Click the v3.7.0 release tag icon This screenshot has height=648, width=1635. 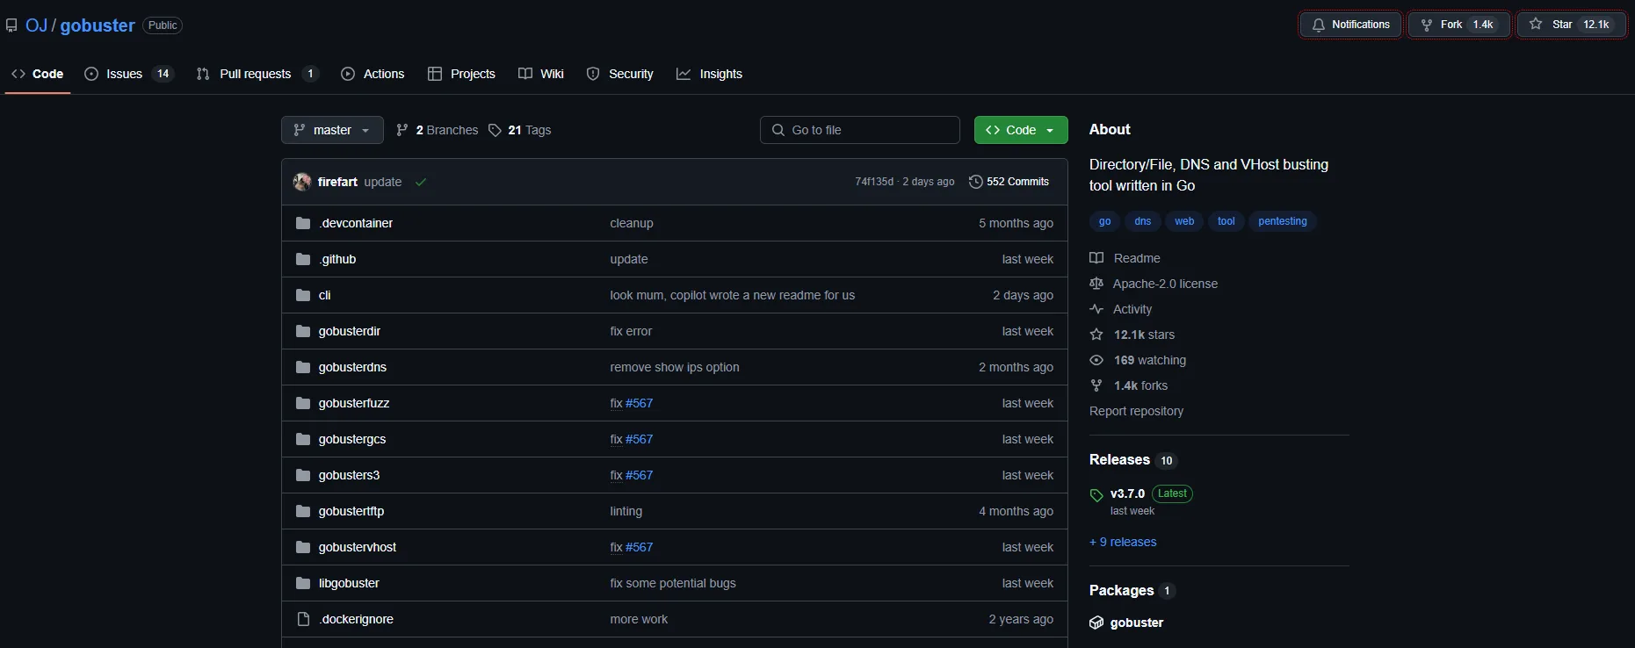coord(1096,495)
